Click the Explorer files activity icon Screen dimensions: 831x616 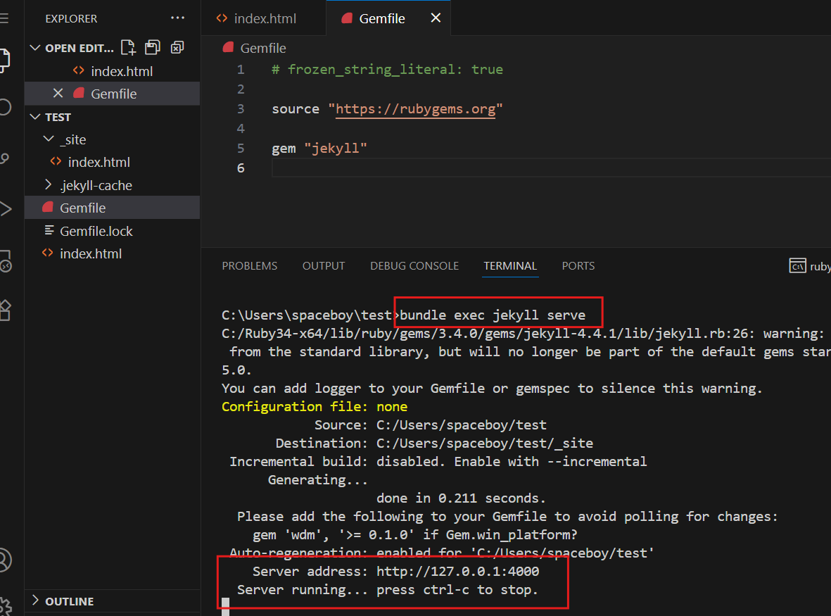click(5, 59)
